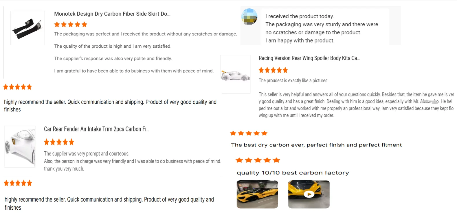Image resolution: width=457 pixels, height=214 pixels.
Task: Open Racing Version Rear Wing Spoiler title
Action: point(309,58)
